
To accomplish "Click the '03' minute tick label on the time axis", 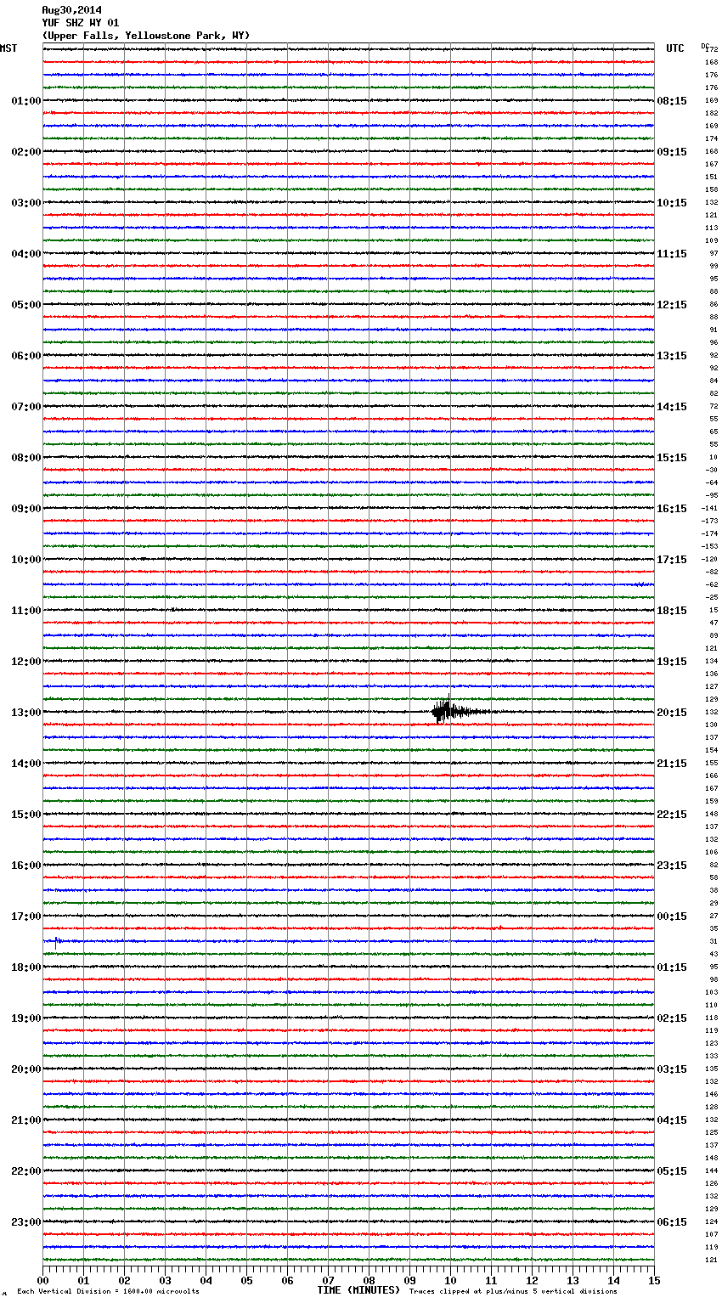I will pyautogui.click(x=166, y=1280).
